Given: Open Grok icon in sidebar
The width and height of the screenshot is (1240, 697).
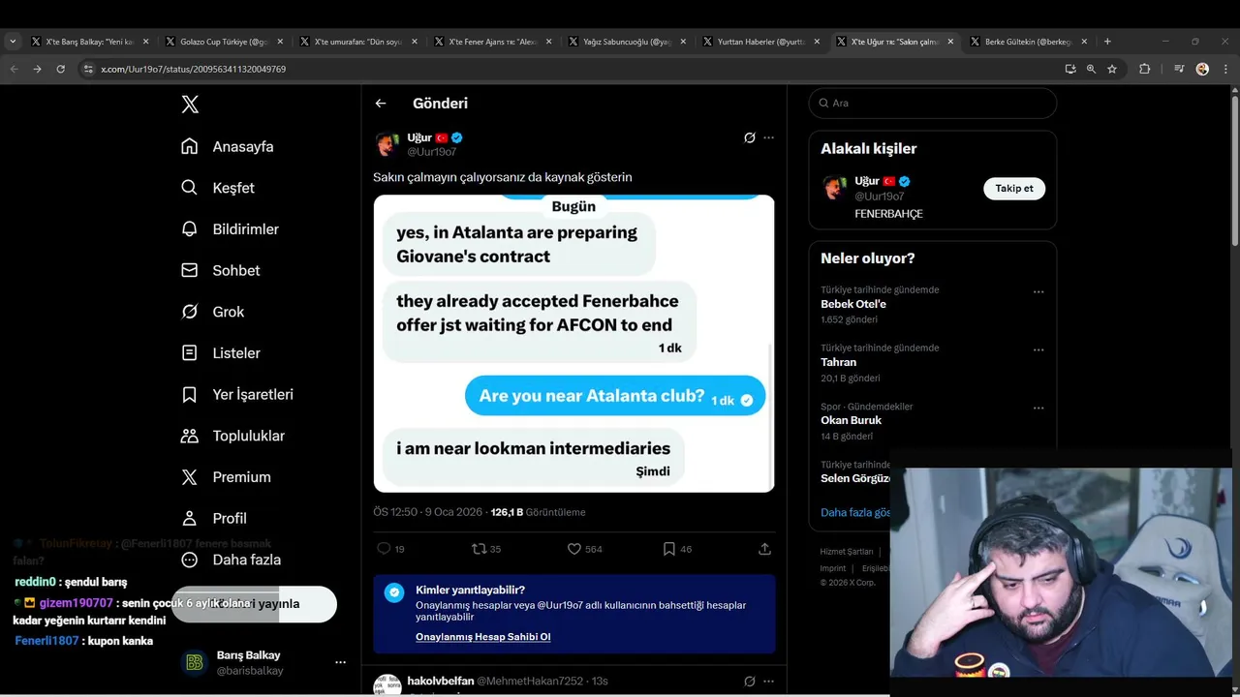Looking at the screenshot, I should coord(190,312).
